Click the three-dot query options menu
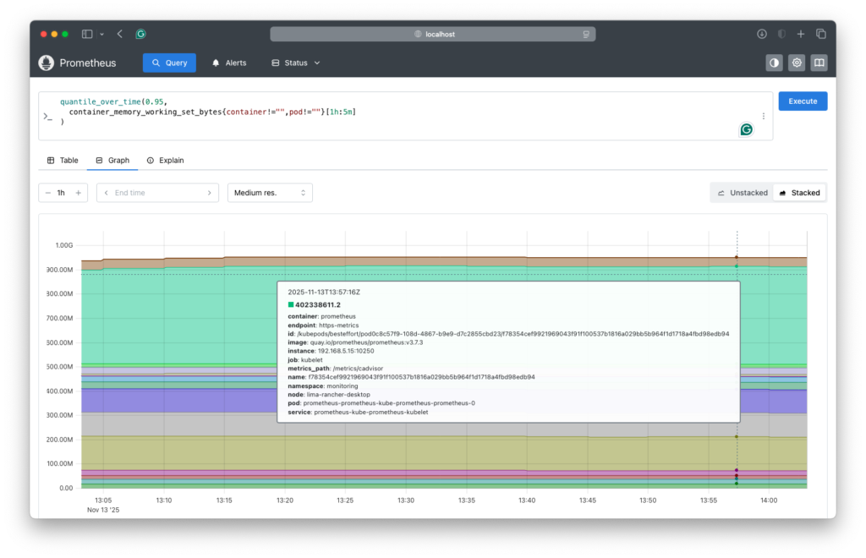 764,117
